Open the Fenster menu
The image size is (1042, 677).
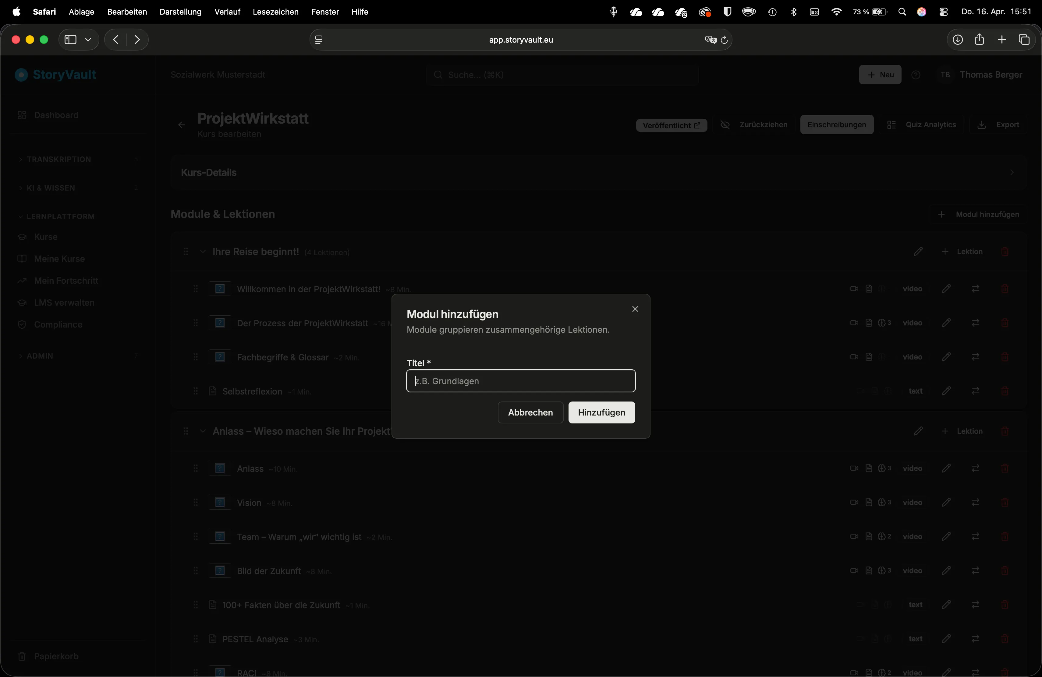click(325, 12)
